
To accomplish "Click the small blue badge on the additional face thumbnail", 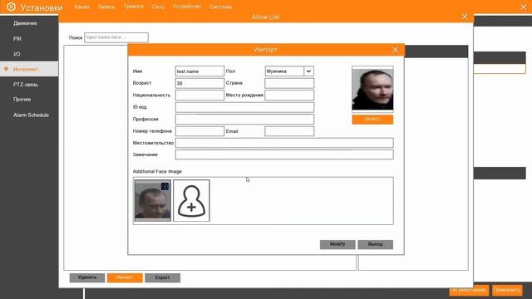I will point(165,186).
